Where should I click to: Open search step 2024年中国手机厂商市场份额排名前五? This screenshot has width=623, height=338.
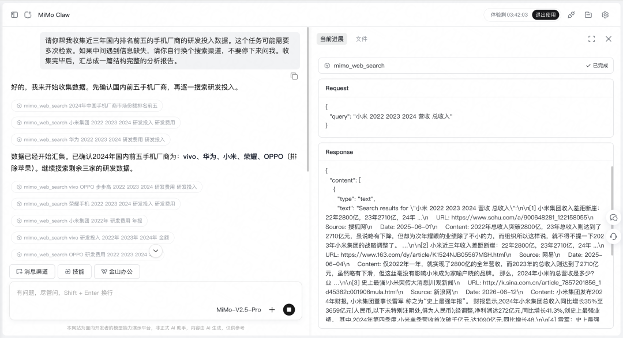[x=87, y=105]
